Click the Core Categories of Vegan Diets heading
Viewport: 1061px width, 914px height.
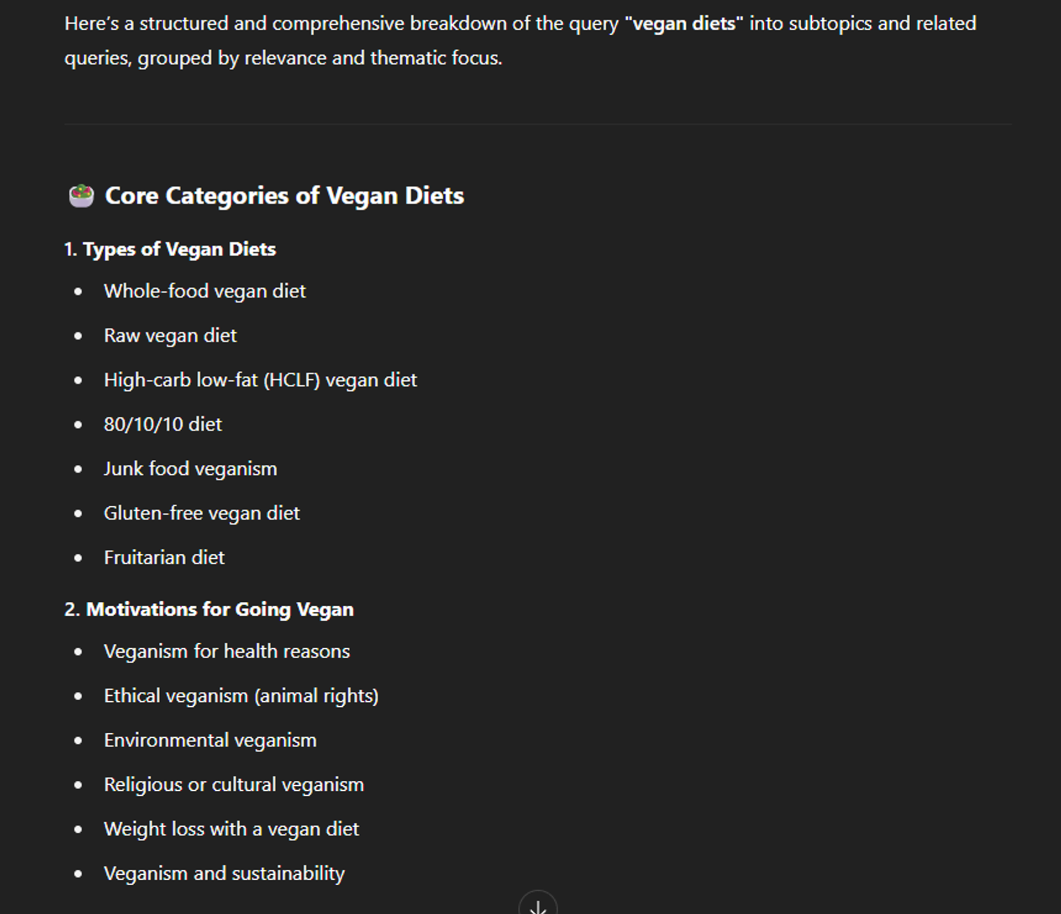285,196
